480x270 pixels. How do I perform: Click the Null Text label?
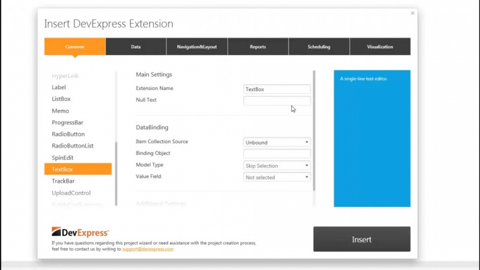tap(146, 100)
